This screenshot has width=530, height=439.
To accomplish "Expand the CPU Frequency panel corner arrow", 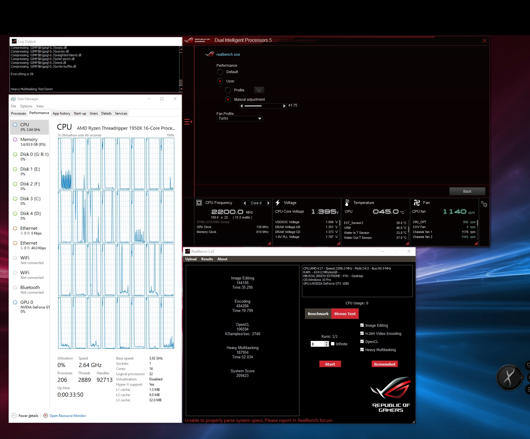I will click(x=269, y=243).
